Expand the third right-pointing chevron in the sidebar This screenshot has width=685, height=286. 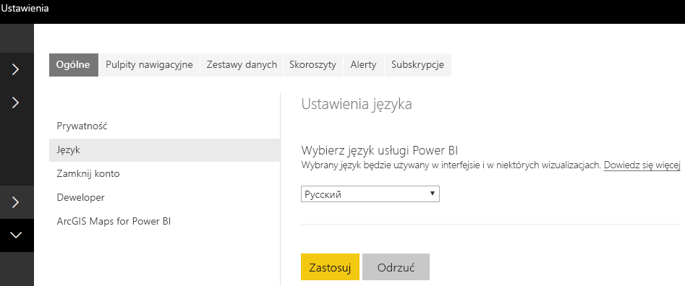coord(16,201)
